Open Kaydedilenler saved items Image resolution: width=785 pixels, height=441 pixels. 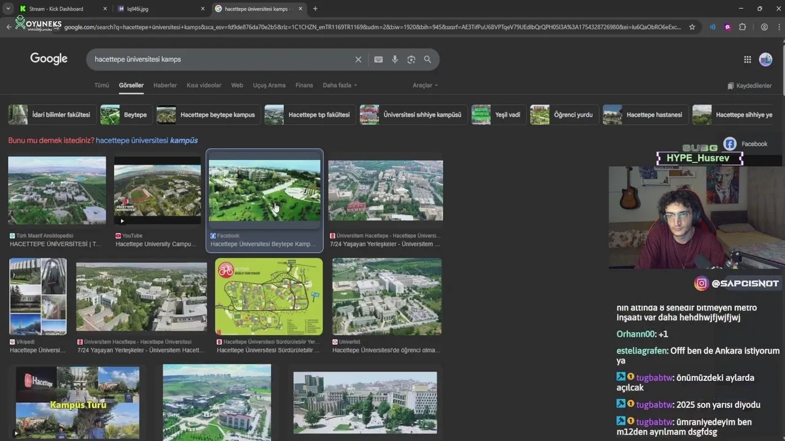749,86
